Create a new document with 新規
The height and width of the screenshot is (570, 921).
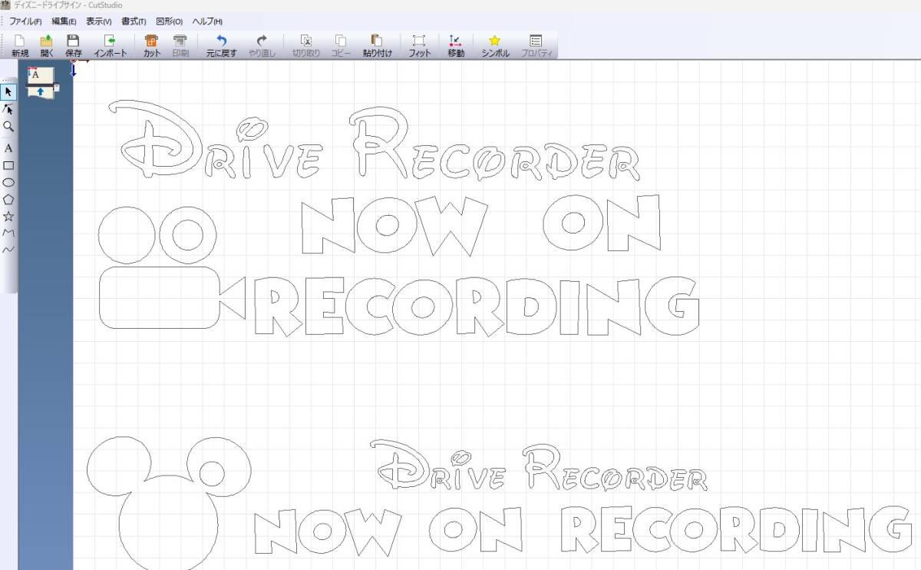tap(20, 45)
